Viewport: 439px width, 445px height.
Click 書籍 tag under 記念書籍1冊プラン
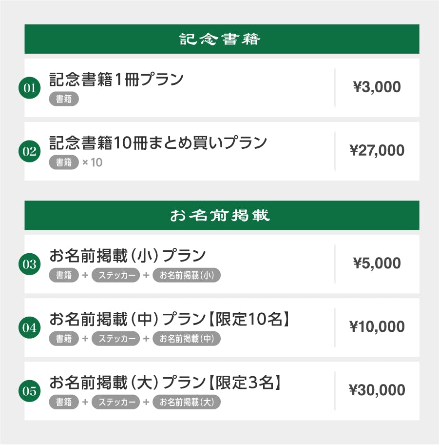point(64,99)
